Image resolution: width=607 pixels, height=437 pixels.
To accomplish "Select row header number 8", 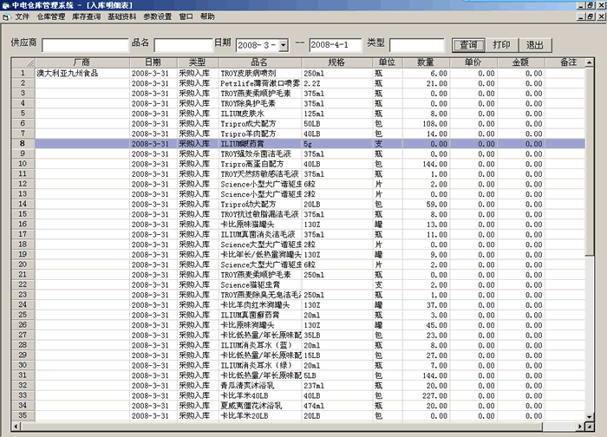I will pos(23,144).
